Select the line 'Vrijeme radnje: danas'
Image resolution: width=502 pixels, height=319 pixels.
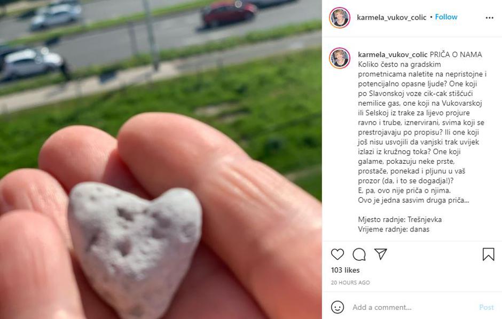pyautogui.click(x=394, y=229)
